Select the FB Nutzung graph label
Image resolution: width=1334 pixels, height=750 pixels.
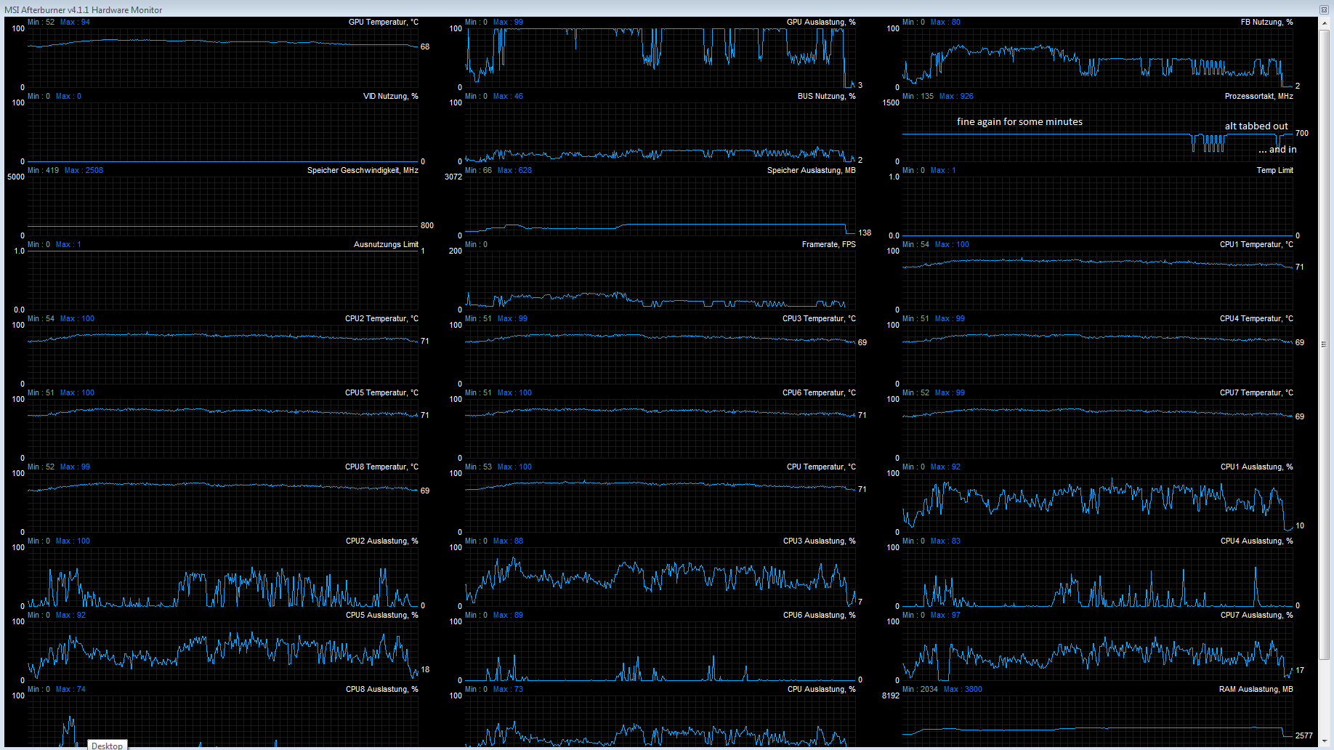coord(1266,23)
